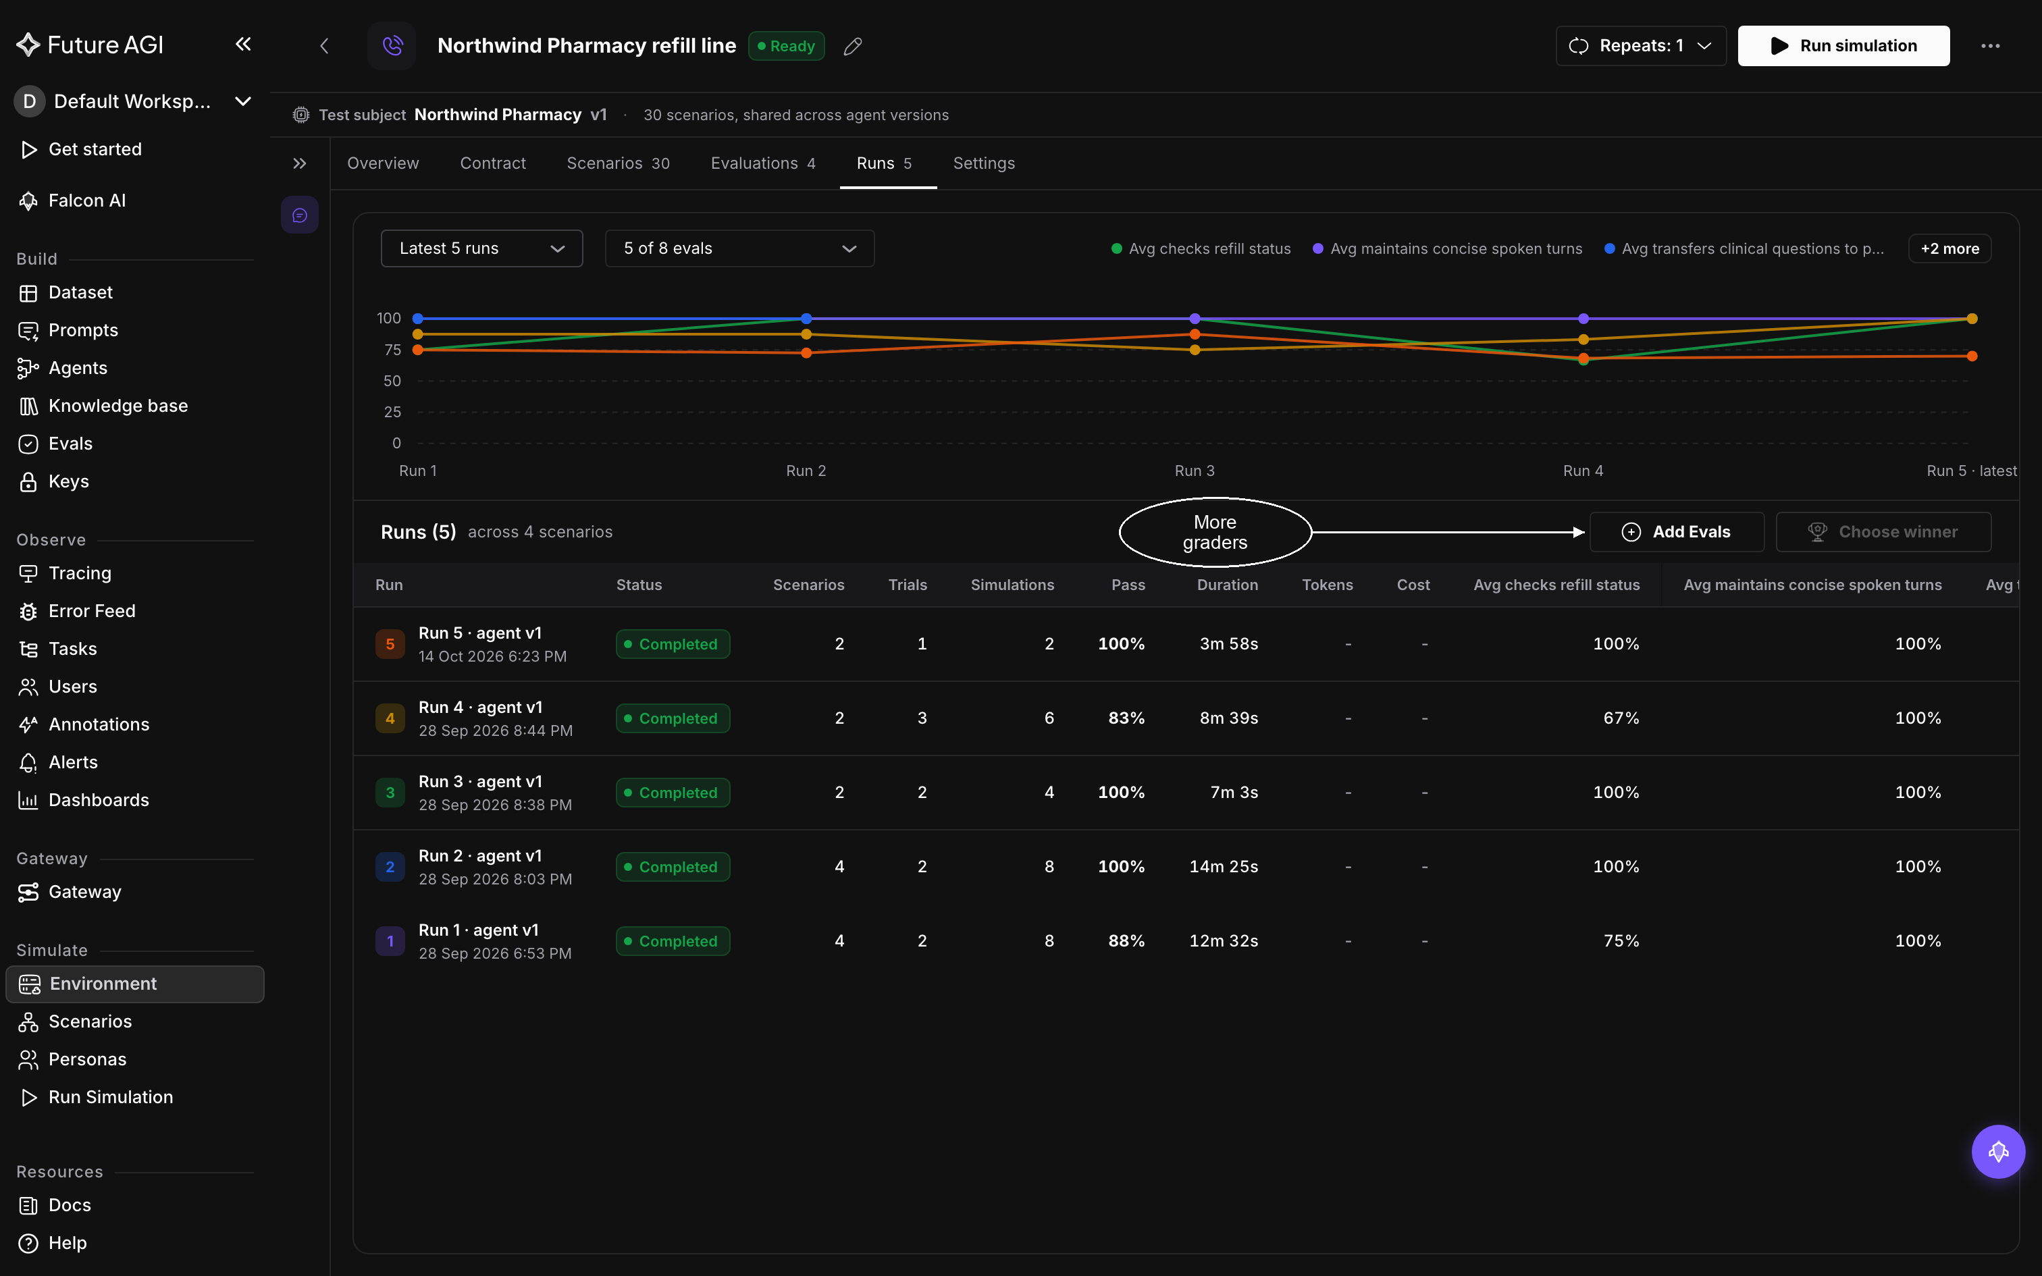Open the purple chat panel icon
2042x1276 pixels.
[x=300, y=216]
